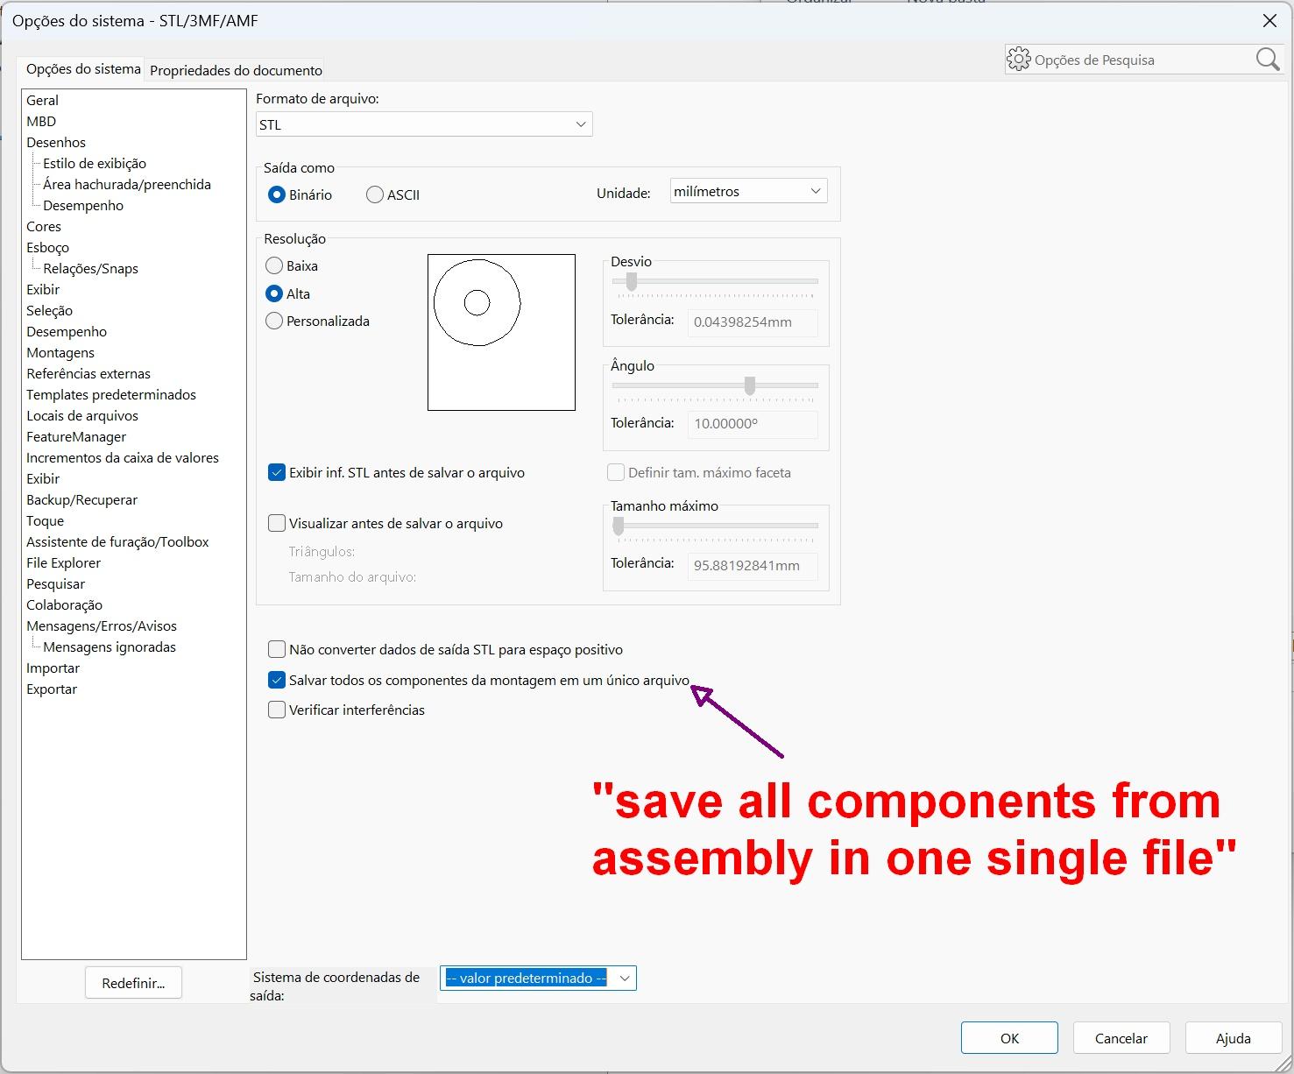Image resolution: width=1294 pixels, height=1074 pixels.
Task: Click the Cancelar button
Action: 1121,1038
